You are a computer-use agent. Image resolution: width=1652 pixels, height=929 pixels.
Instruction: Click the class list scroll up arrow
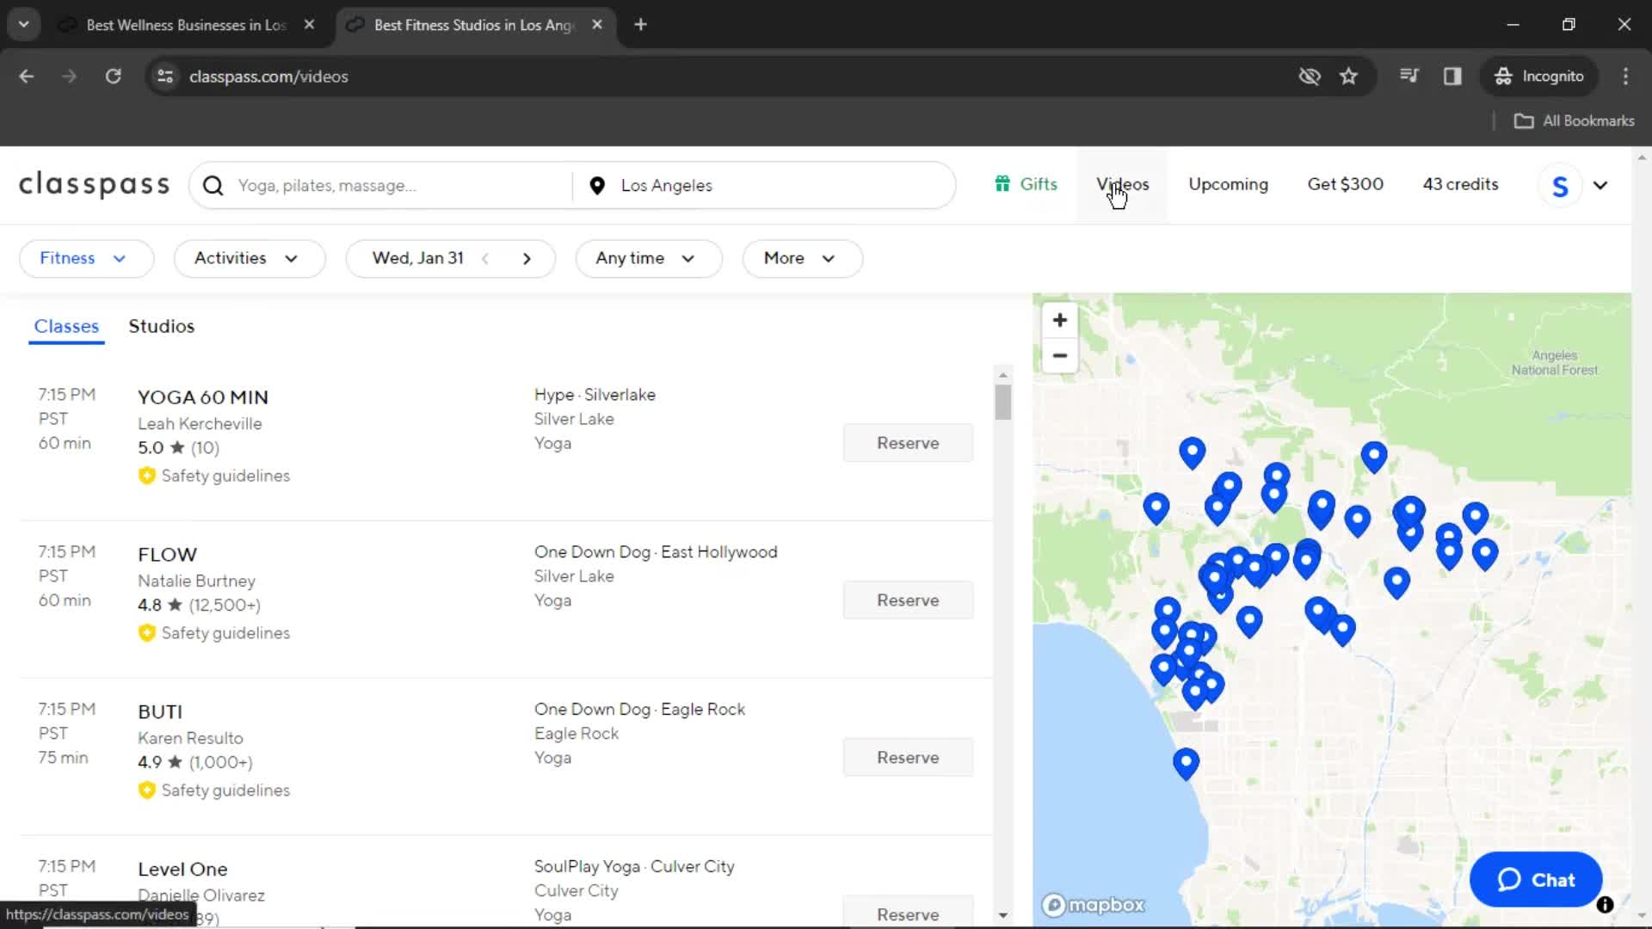[1003, 375]
